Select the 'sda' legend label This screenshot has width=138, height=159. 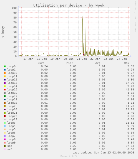(10, 146)
